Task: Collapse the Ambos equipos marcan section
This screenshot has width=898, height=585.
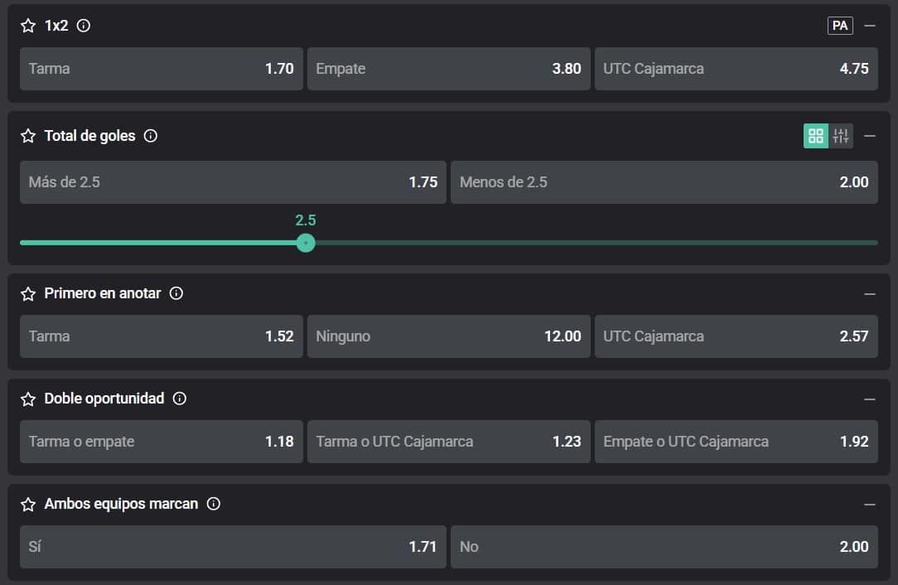Action: pyautogui.click(x=870, y=504)
